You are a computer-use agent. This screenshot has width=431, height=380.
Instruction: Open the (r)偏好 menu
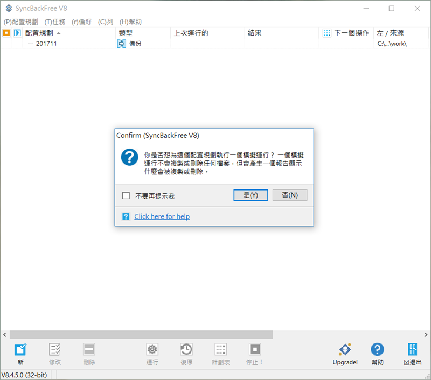82,22
